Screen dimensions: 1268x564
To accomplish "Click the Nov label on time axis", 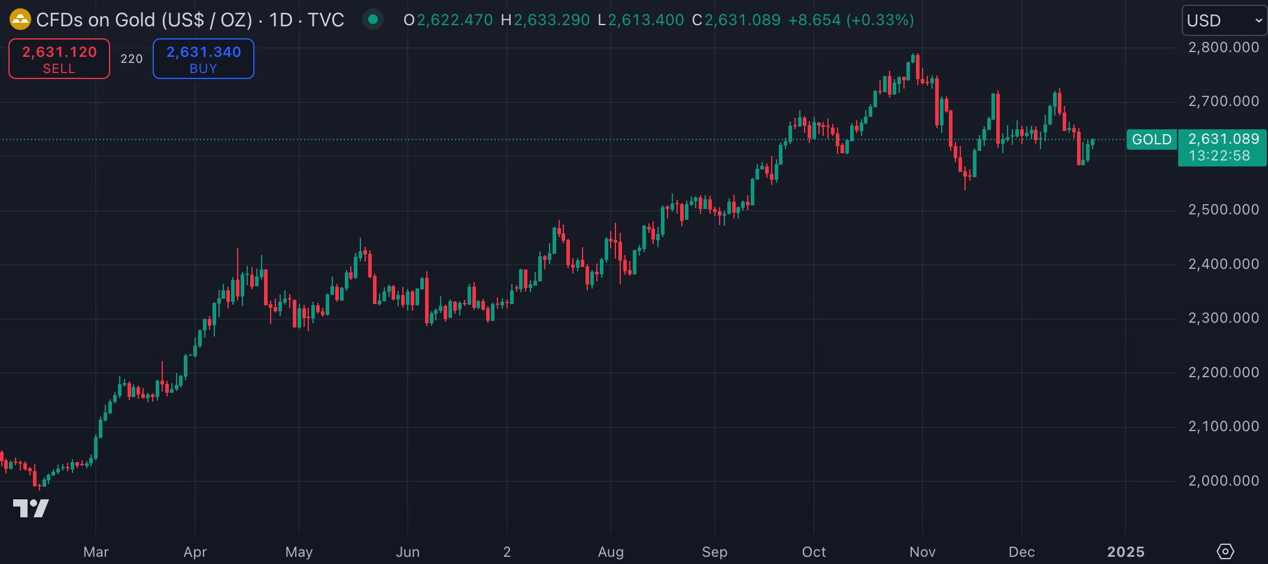I will [x=923, y=552].
